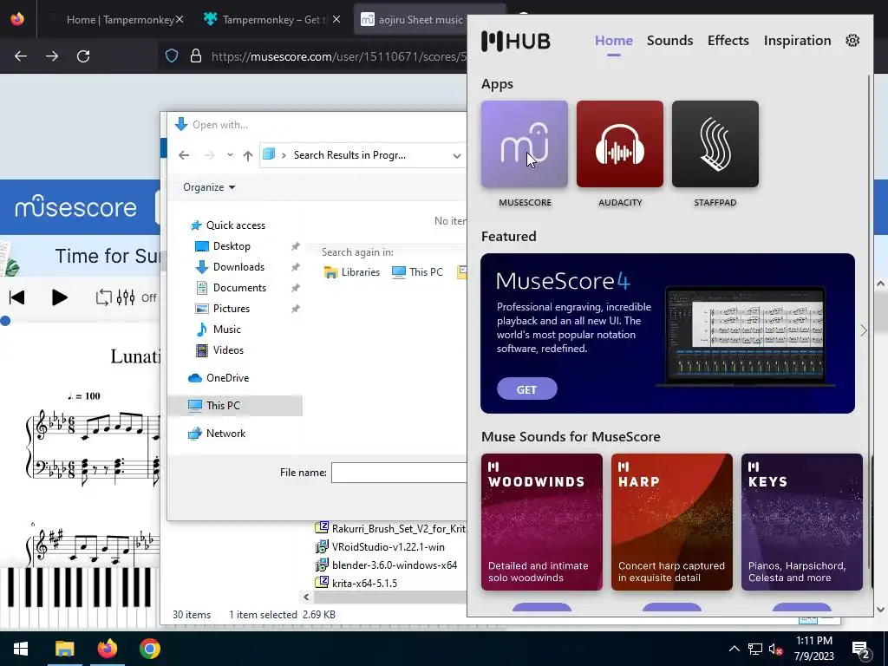Click the Muse Hub logo
Screen dimensions: 888x666
515,41
